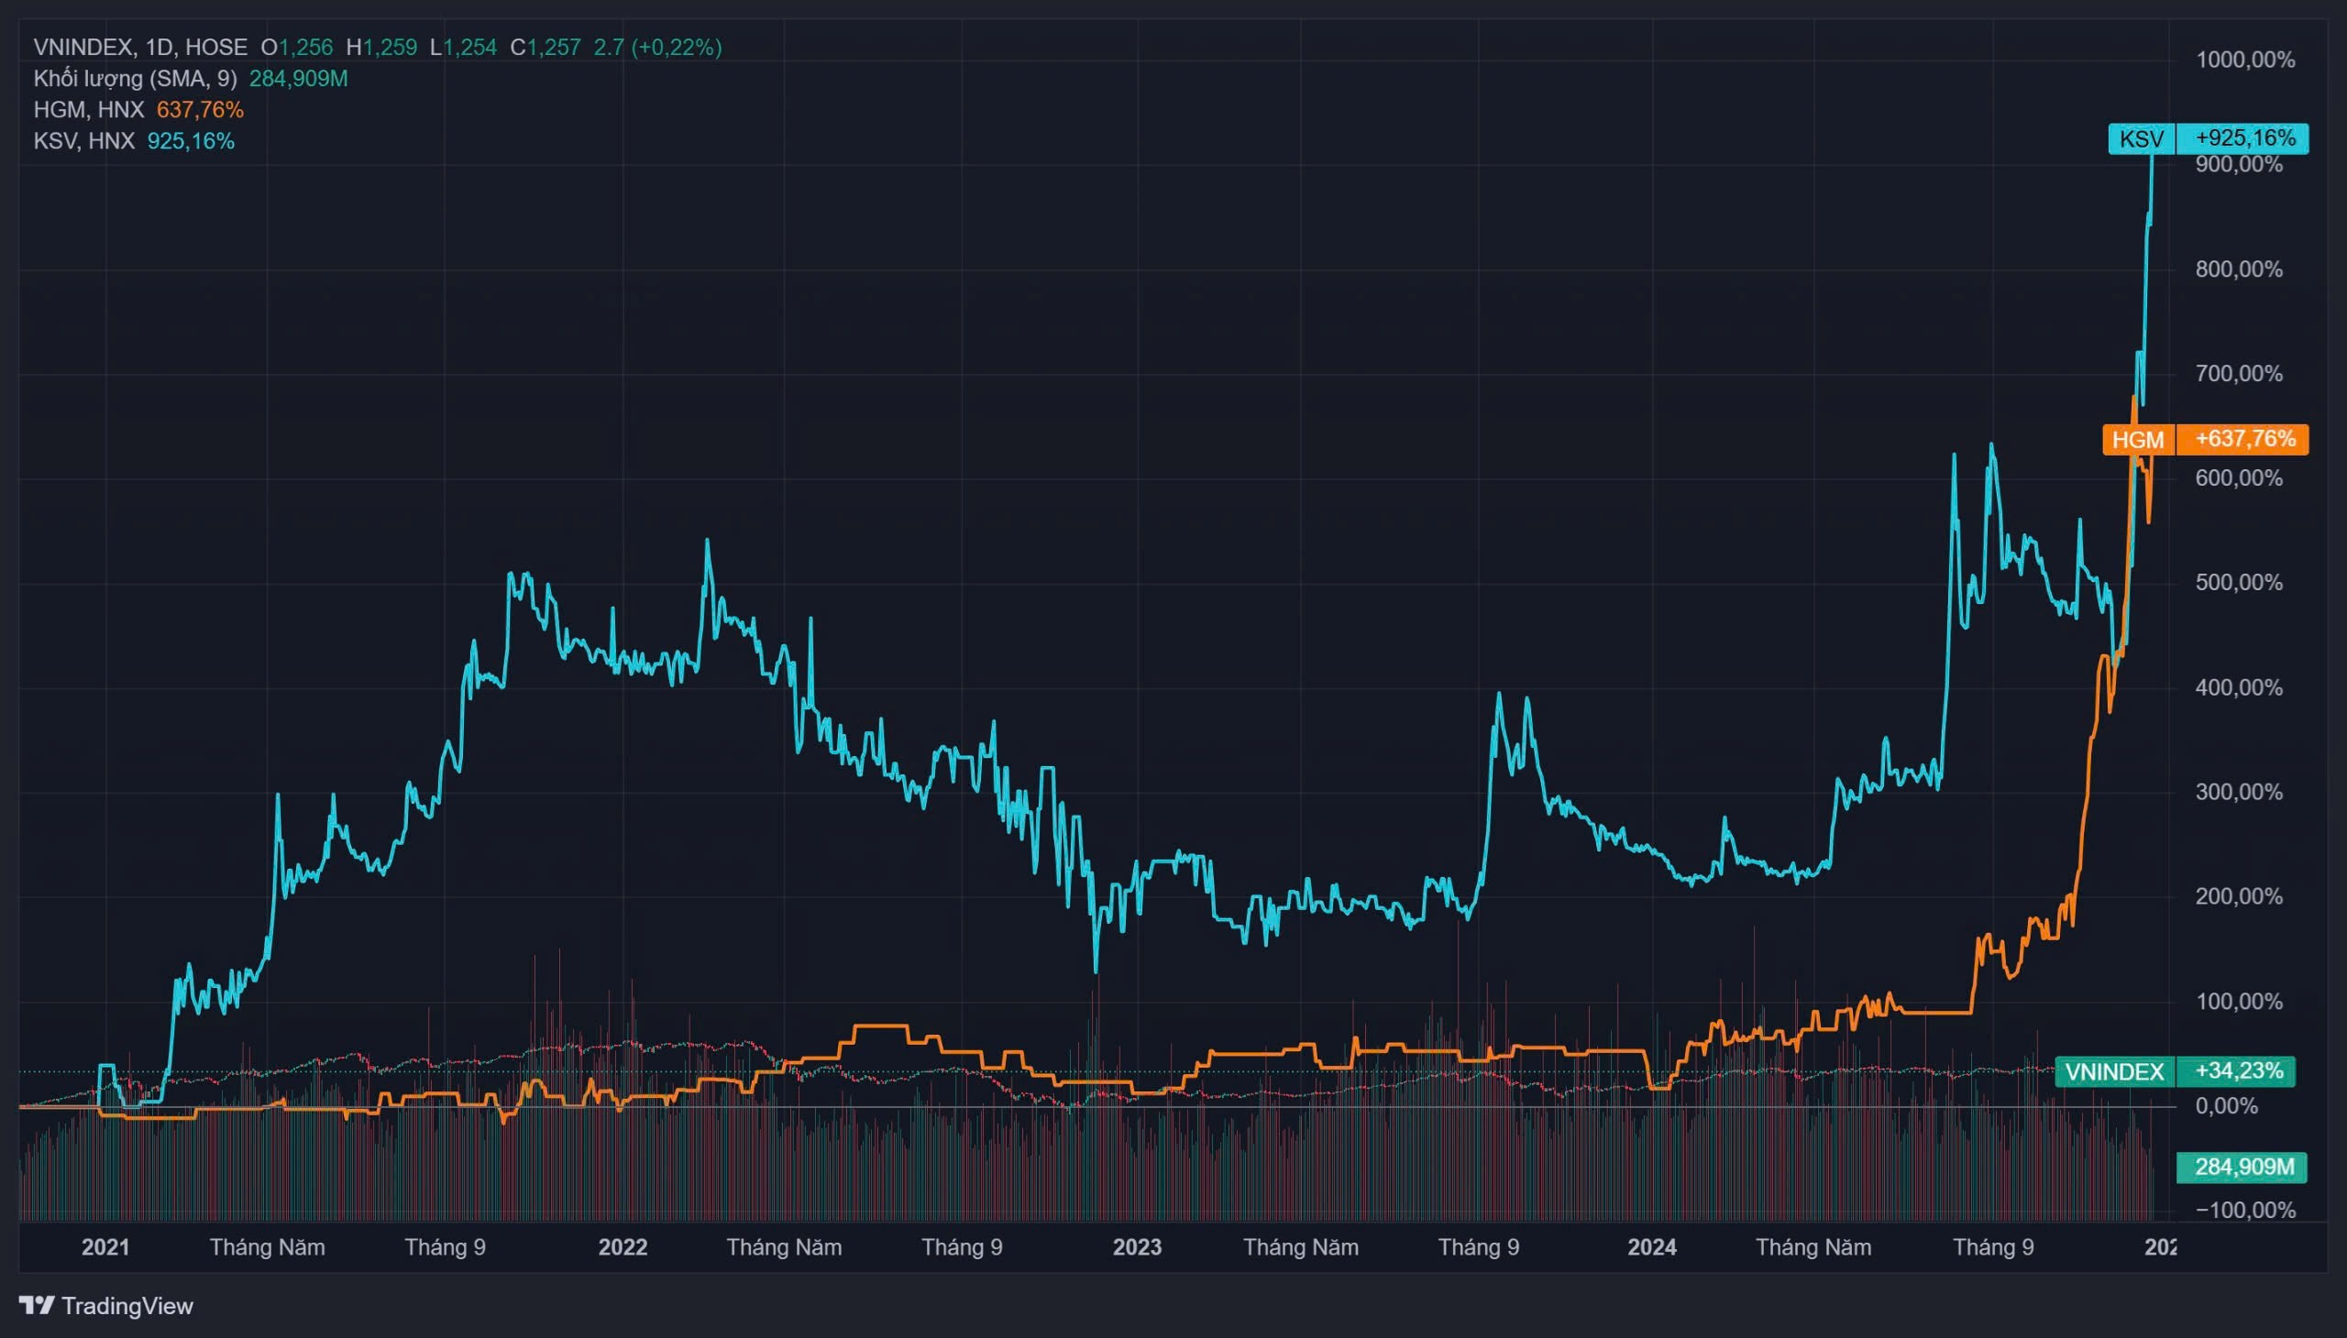Click the Tháng 9 label before 2022
This screenshot has height=1338, width=2347.
[x=446, y=1248]
